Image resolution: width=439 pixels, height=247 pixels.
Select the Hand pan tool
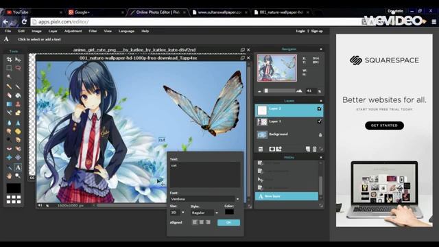[x=9, y=176]
